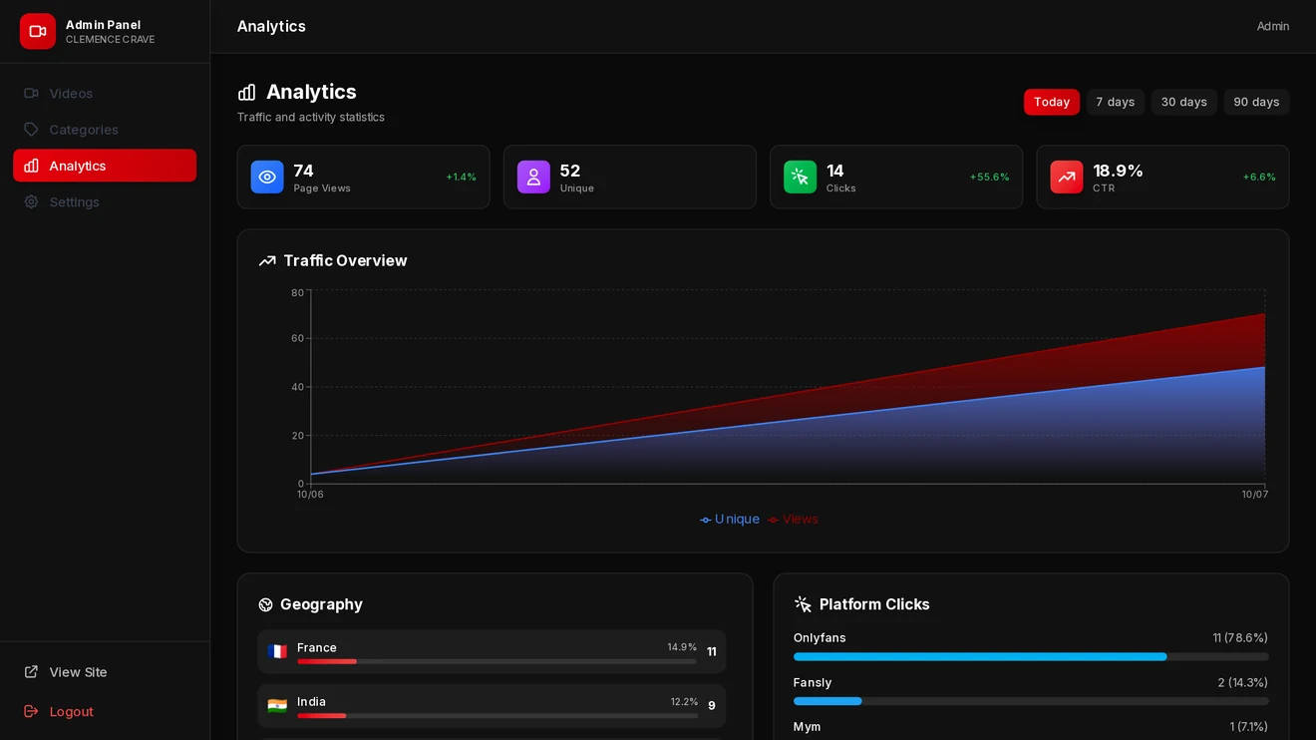Click the Analytics bar chart sidebar icon
This screenshot has height=740, width=1316.
tap(31, 166)
